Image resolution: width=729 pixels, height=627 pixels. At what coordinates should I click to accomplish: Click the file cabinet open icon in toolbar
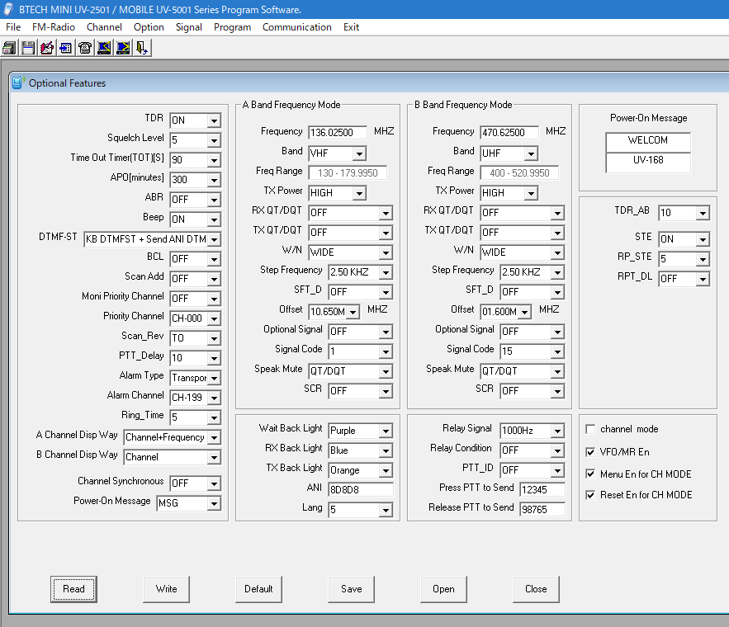click(x=9, y=48)
